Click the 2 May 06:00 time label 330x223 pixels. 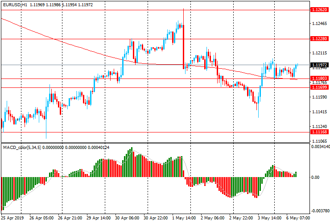click(x=213, y=218)
